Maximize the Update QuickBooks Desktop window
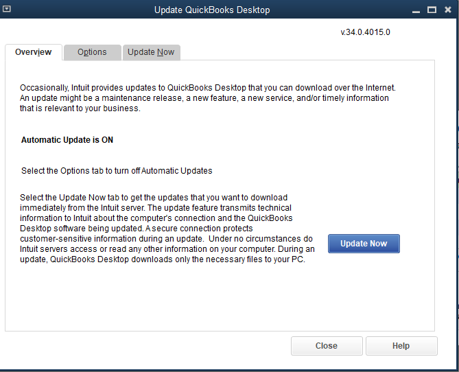Screen dimensions: 459x372 point(432,10)
